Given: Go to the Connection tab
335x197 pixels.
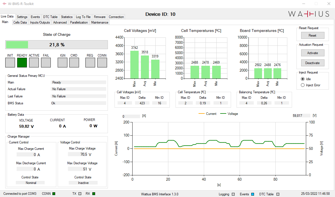Looking at the screenshot, I should tap(116, 17).
